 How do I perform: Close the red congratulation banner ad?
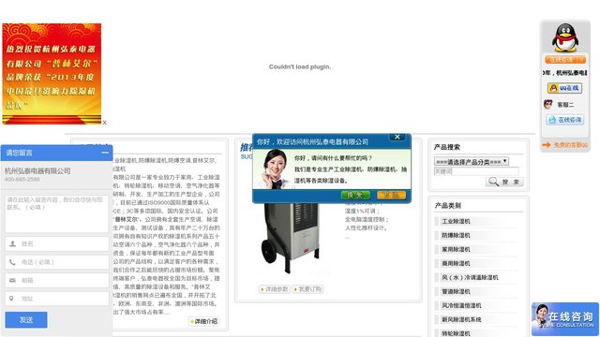point(104,123)
